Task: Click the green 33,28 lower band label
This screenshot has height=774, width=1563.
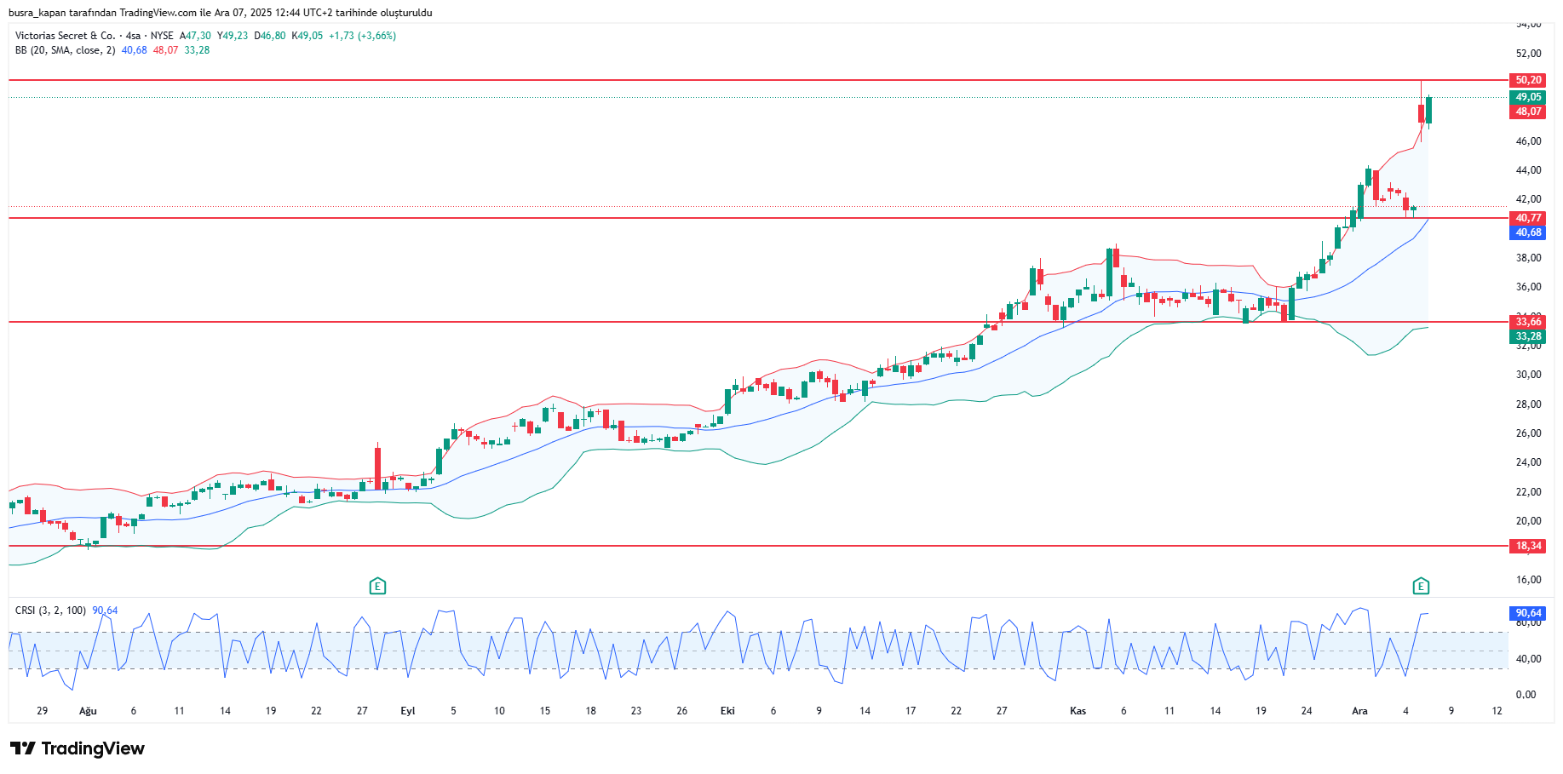Action: (x=1528, y=336)
